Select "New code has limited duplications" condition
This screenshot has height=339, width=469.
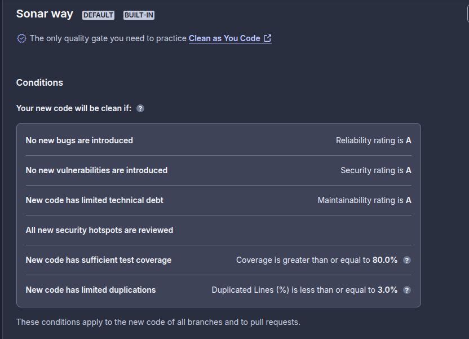point(91,290)
